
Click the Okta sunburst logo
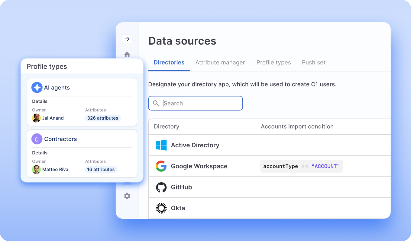161,208
